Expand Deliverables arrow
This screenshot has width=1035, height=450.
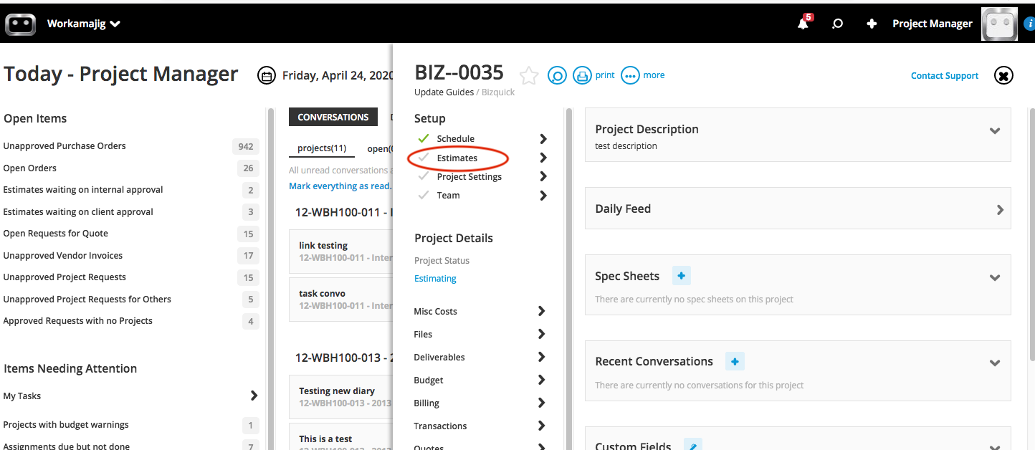[542, 357]
